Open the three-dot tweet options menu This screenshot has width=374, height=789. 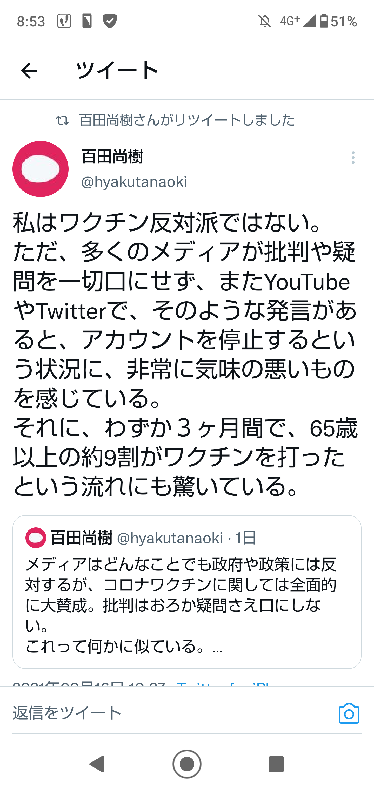(353, 158)
